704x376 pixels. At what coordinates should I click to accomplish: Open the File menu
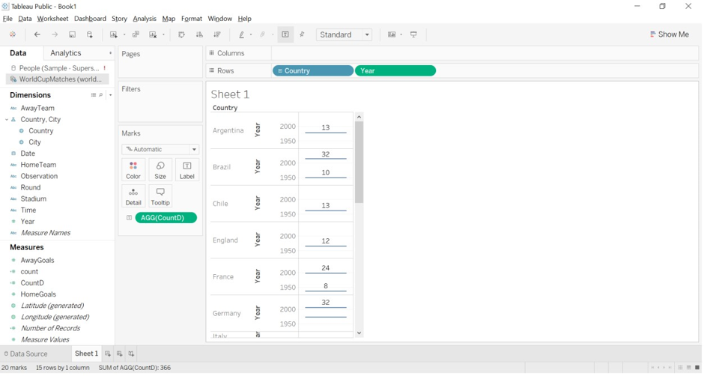pyautogui.click(x=7, y=19)
